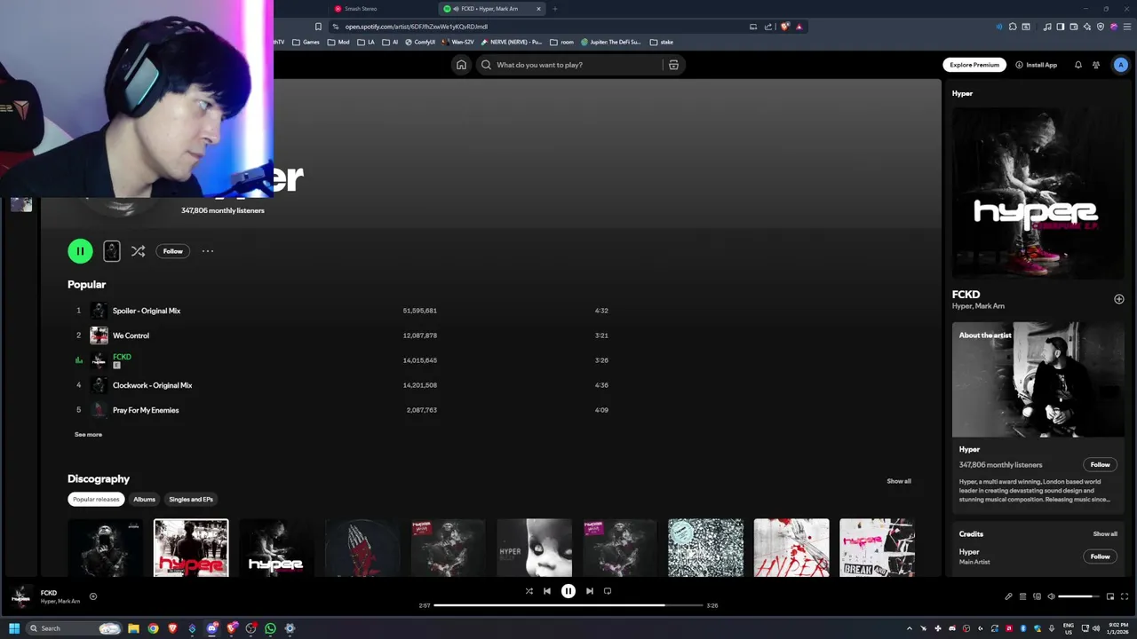Screen dimensions: 1137x639
Task: Show hidden system tray icons chevron
Action: click(x=910, y=628)
